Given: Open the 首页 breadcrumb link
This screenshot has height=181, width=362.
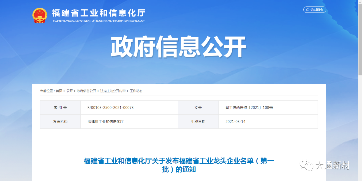Looking at the screenshot, I should click(59, 91).
